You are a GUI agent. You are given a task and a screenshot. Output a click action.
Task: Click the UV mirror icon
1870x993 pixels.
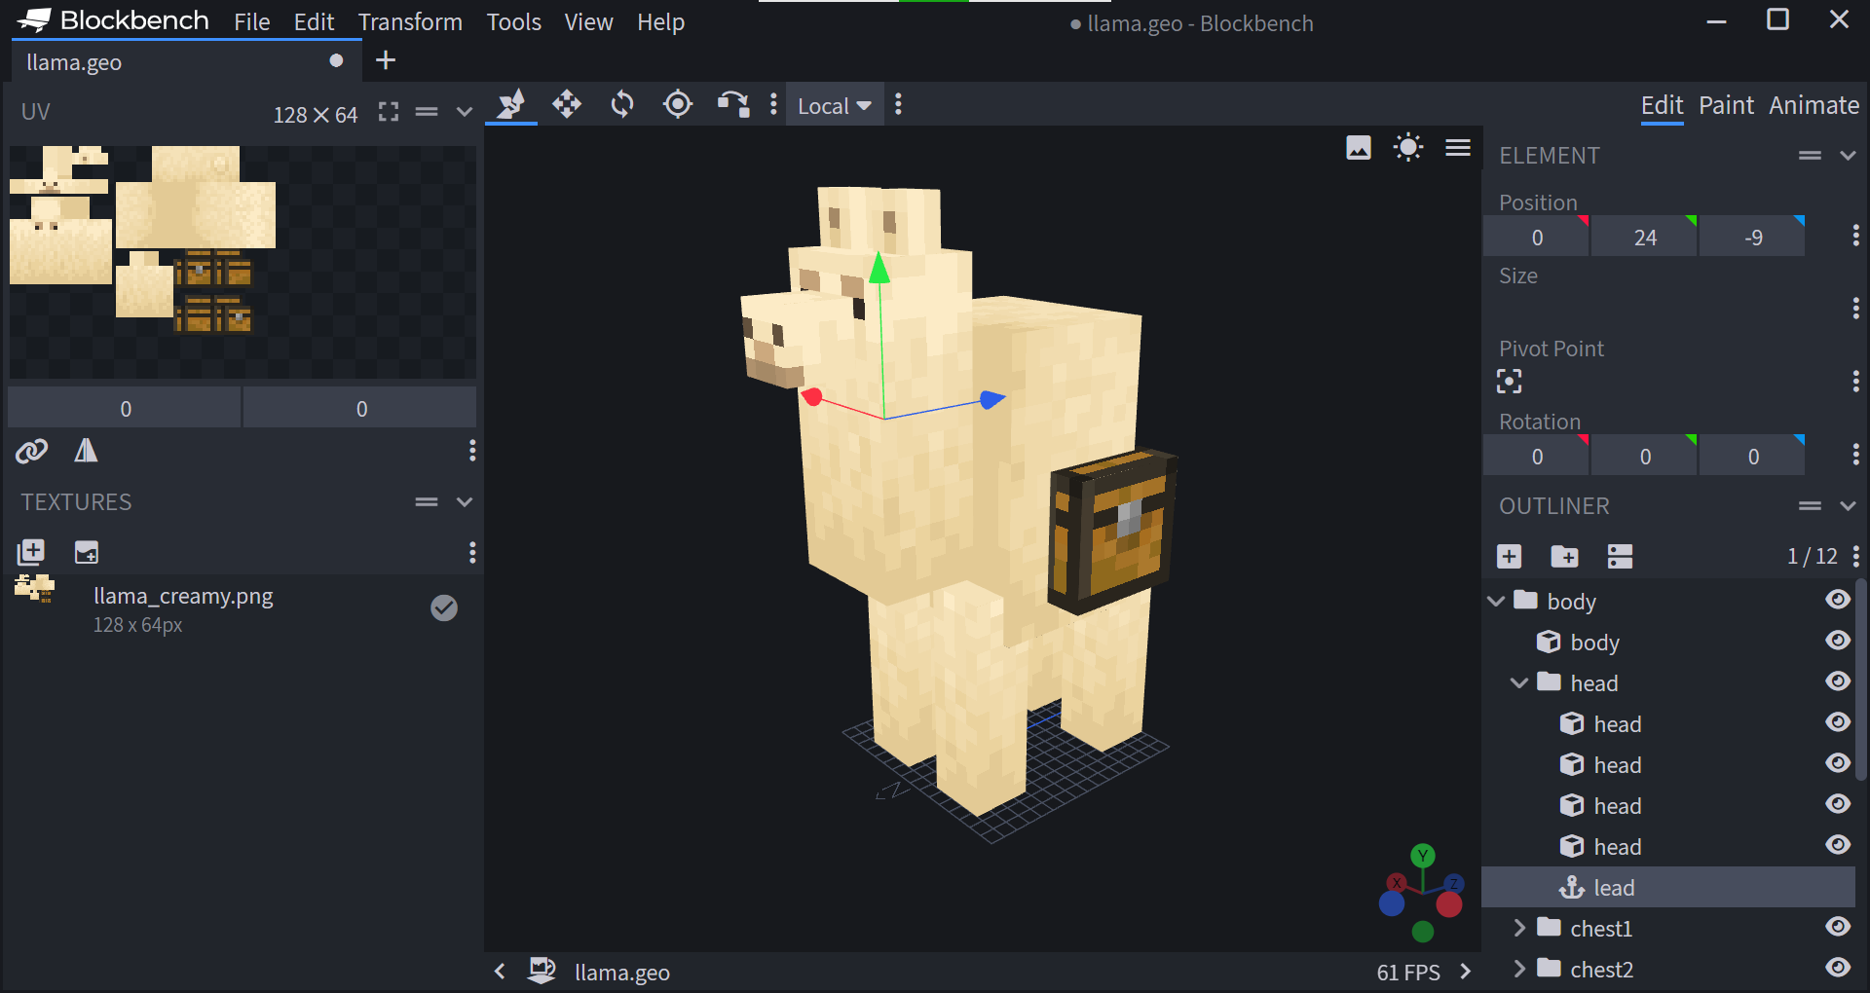click(87, 450)
